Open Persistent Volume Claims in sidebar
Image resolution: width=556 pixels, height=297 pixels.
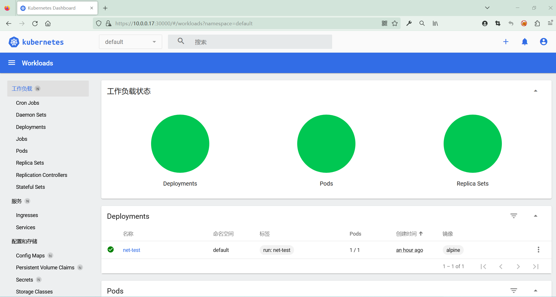pos(45,267)
